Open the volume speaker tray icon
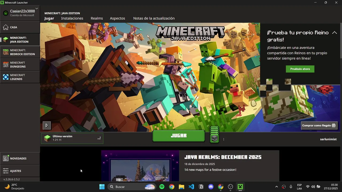 (313, 187)
